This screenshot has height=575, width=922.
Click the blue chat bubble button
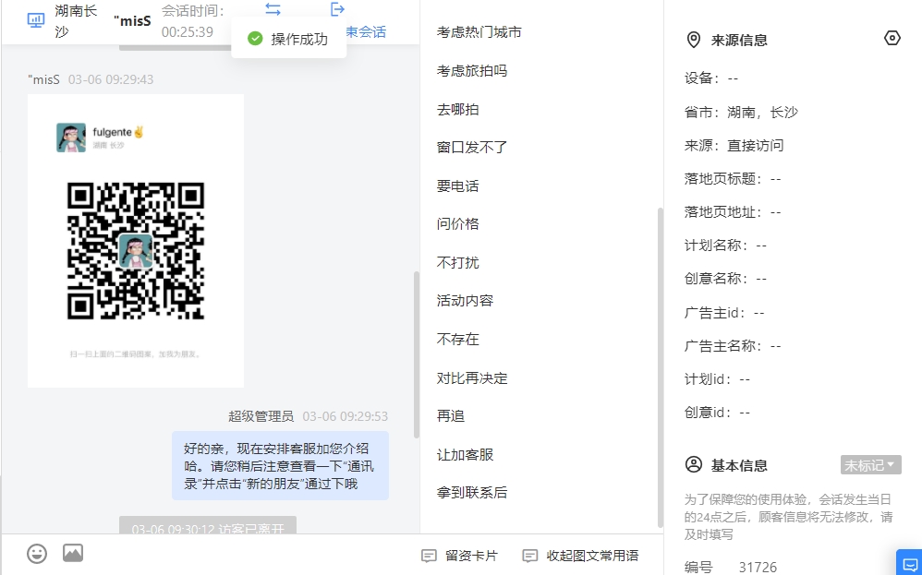click(909, 563)
